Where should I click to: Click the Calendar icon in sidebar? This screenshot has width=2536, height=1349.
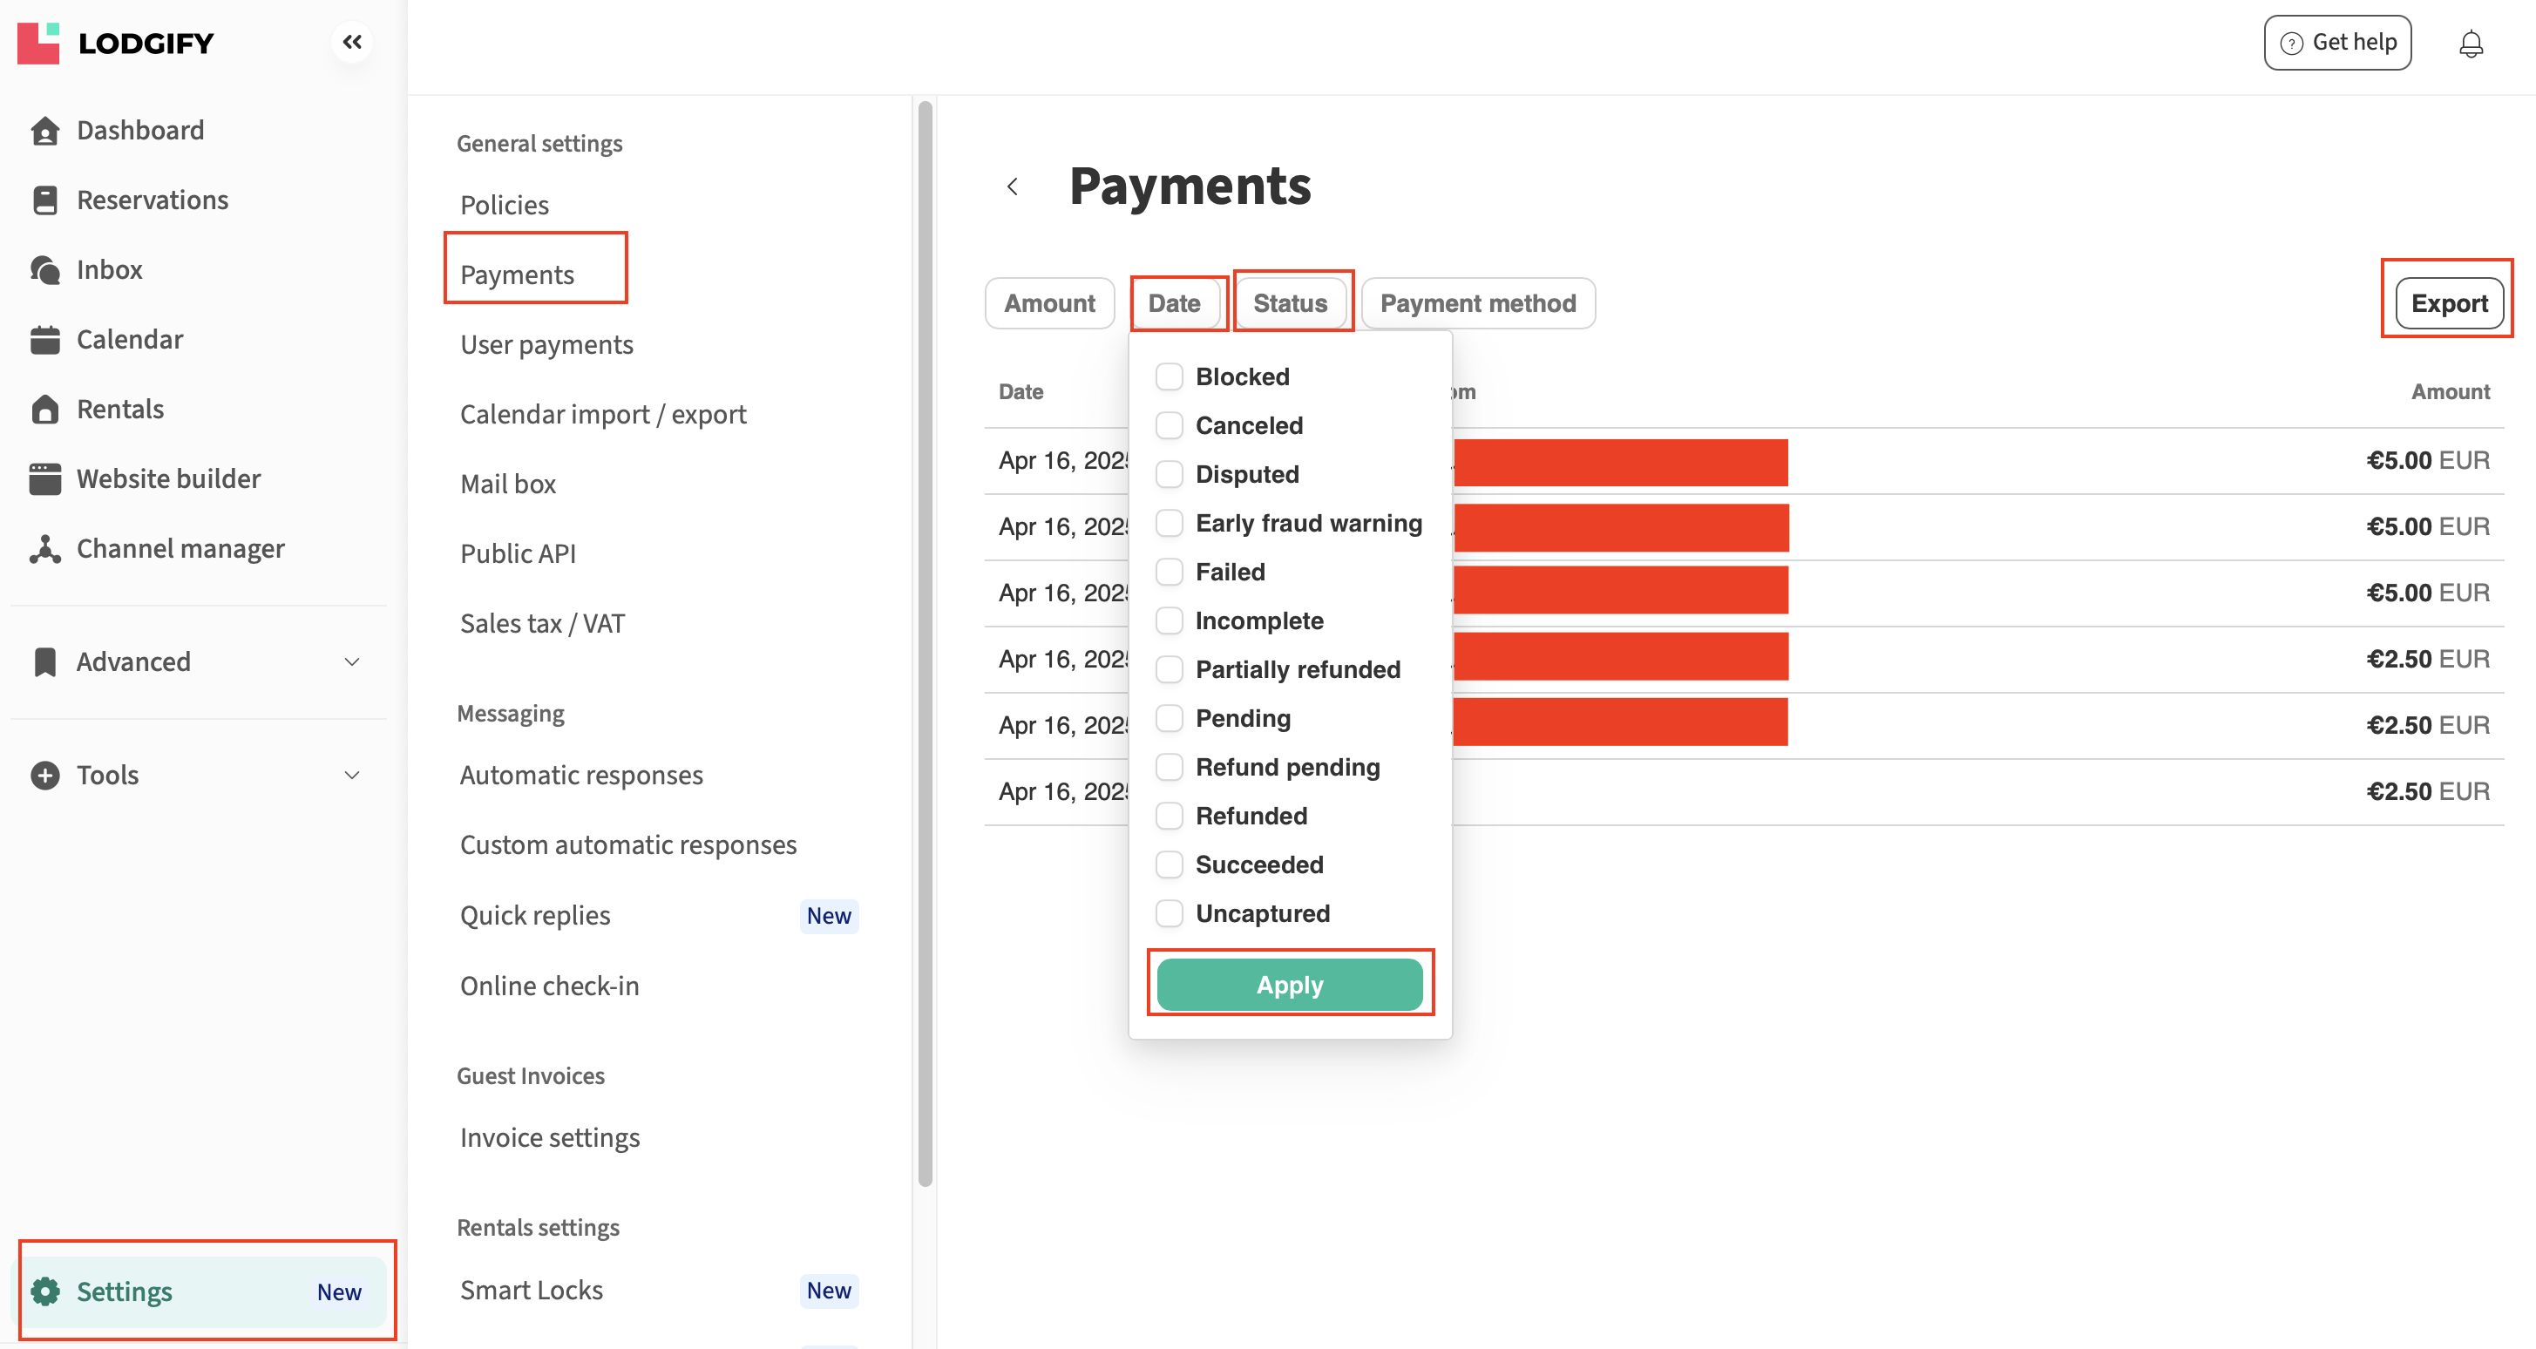tap(44, 339)
